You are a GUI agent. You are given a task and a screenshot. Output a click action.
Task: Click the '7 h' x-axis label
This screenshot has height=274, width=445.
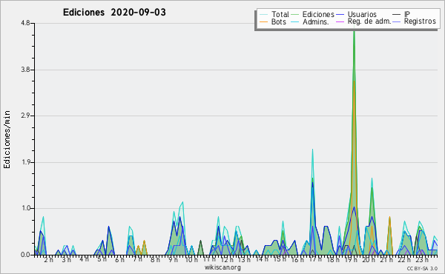click(x=137, y=259)
